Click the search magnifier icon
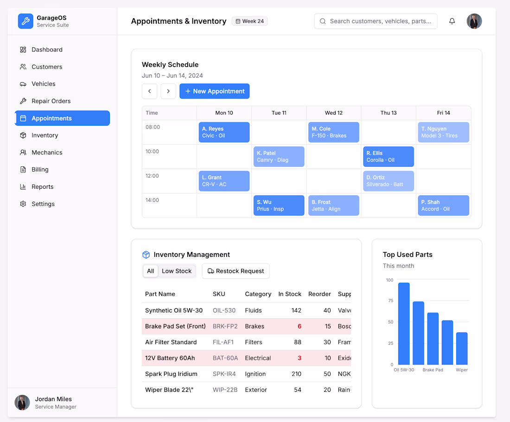510x422 pixels. (323, 21)
